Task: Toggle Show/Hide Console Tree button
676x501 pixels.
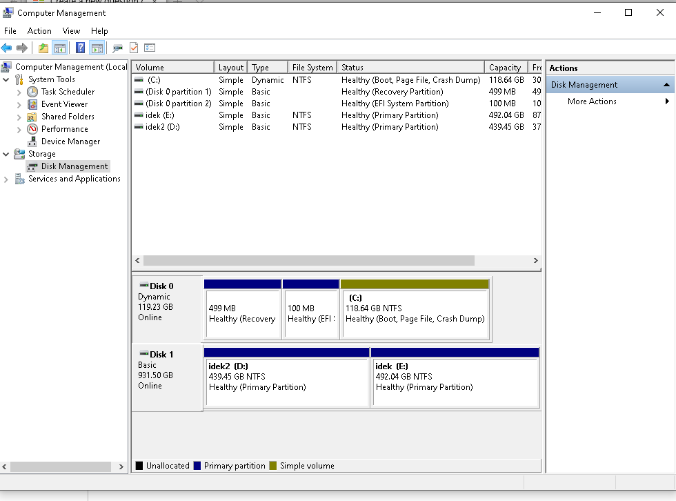Action: click(x=60, y=48)
